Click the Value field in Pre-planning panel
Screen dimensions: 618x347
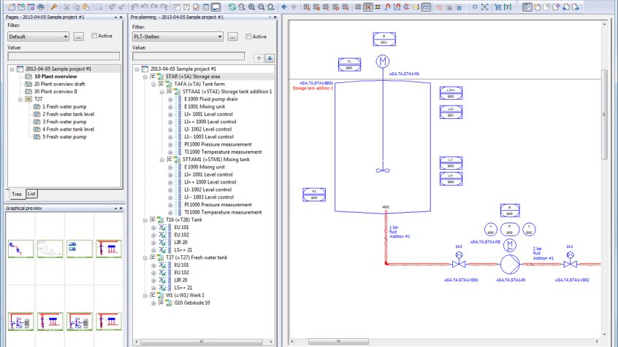188,56
